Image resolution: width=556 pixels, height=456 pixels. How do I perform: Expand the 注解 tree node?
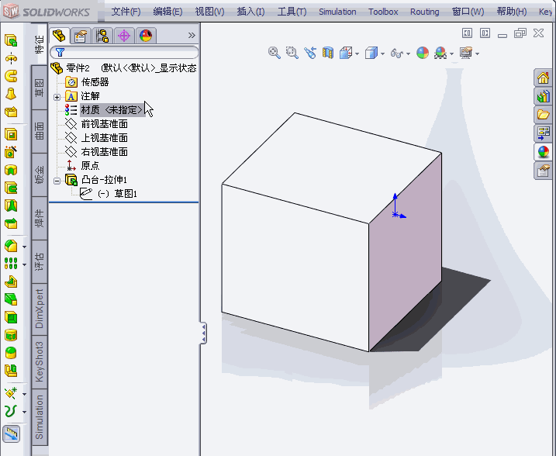57,97
